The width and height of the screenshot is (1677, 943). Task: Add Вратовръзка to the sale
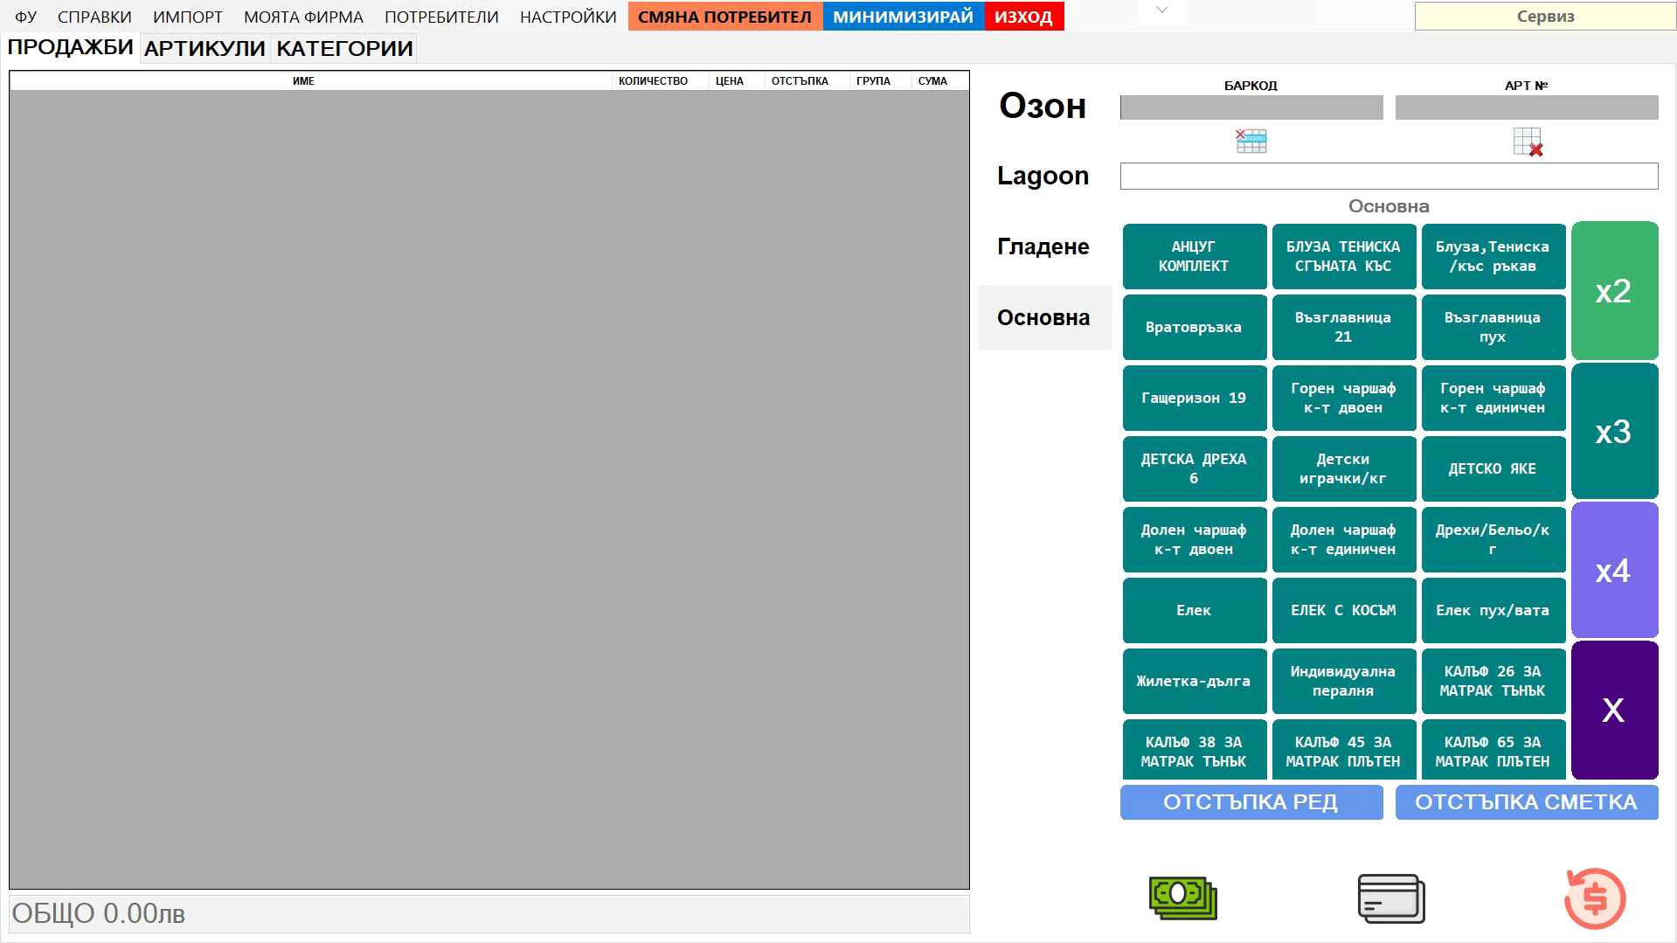point(1194,327)
